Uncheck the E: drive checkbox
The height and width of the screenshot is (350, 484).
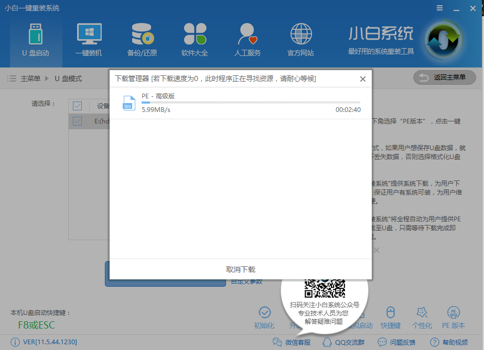(77, 121)
